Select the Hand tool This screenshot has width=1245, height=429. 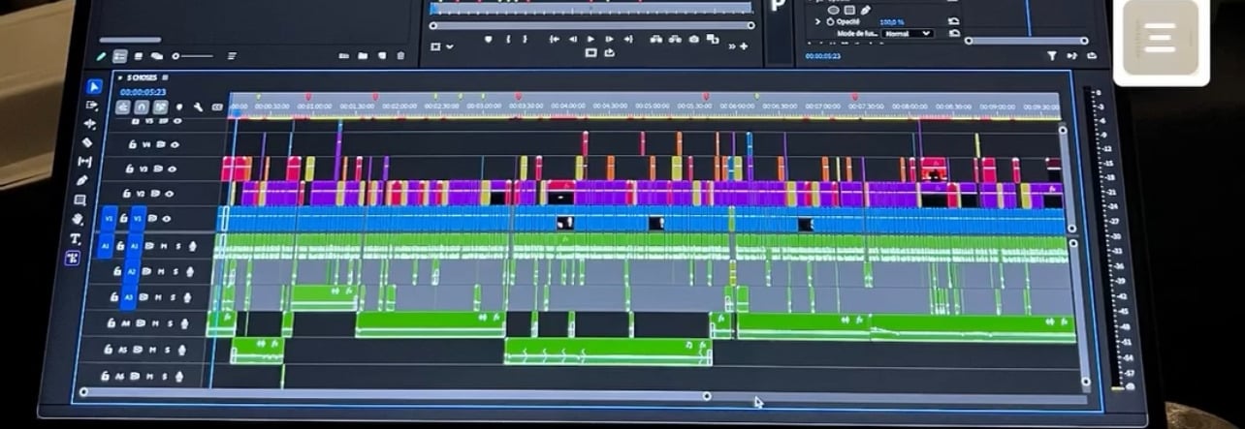(x=78, y=219)
